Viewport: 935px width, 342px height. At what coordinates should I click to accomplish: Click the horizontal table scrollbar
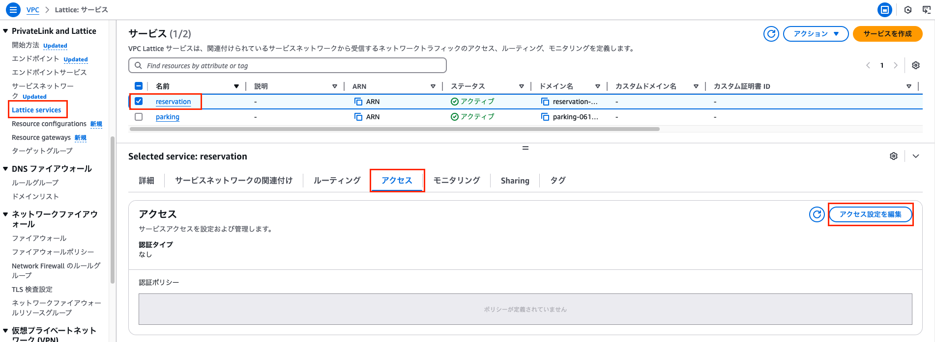click(x=394, y=129)
